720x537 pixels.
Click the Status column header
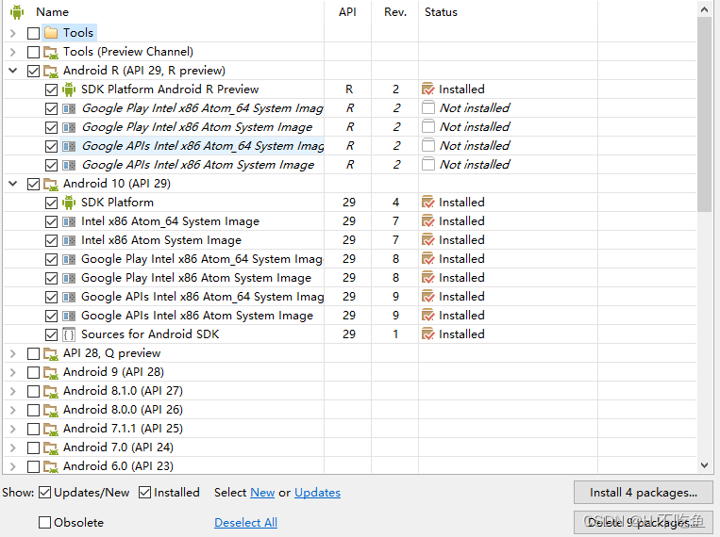tap(441, 12)
